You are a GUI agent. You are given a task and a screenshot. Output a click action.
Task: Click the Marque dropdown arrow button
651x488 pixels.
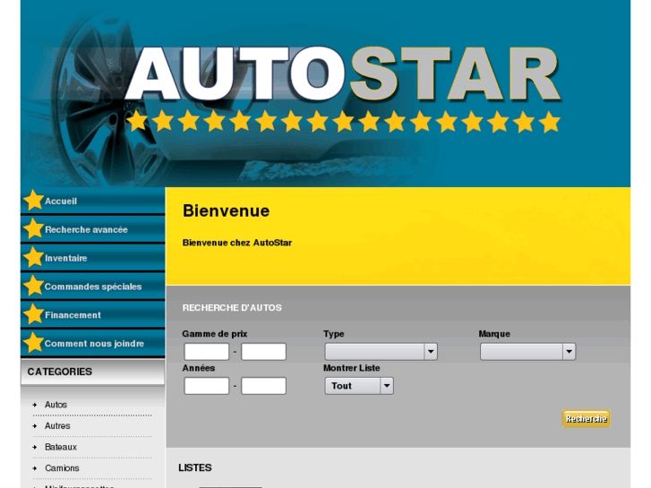point(569,352)
